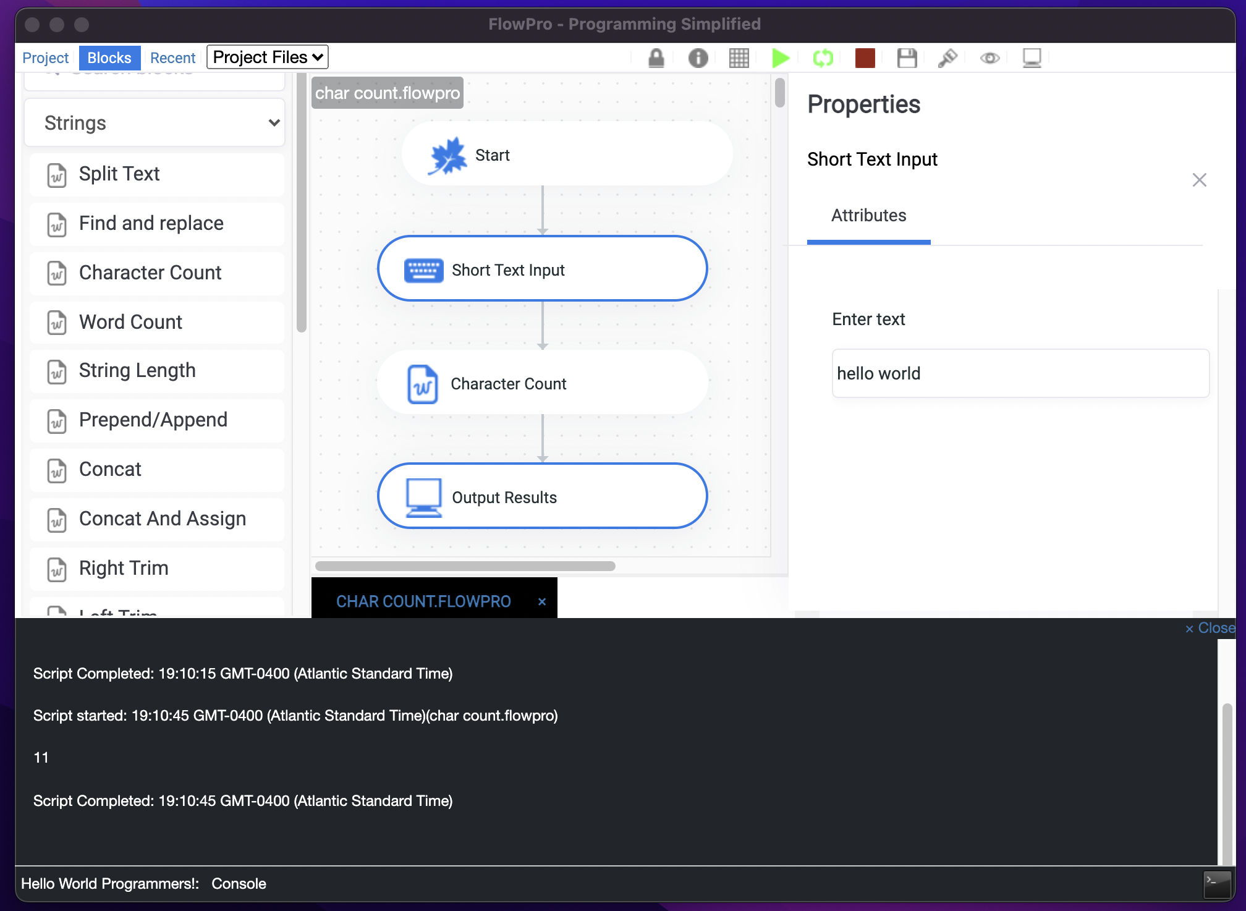This screenshot has width=1246, height=911.
Task: Click Split Text block icon
Action: (x=57, y=175)
